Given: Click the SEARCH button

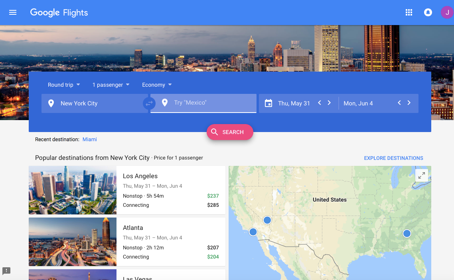Looking at the screenshot, I should pos(230,132).
